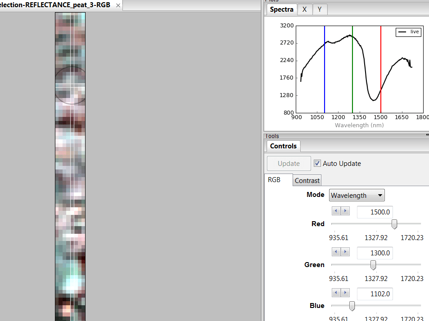Click the Green channel slider handle

pyautogui.click(x=373, y=265)
